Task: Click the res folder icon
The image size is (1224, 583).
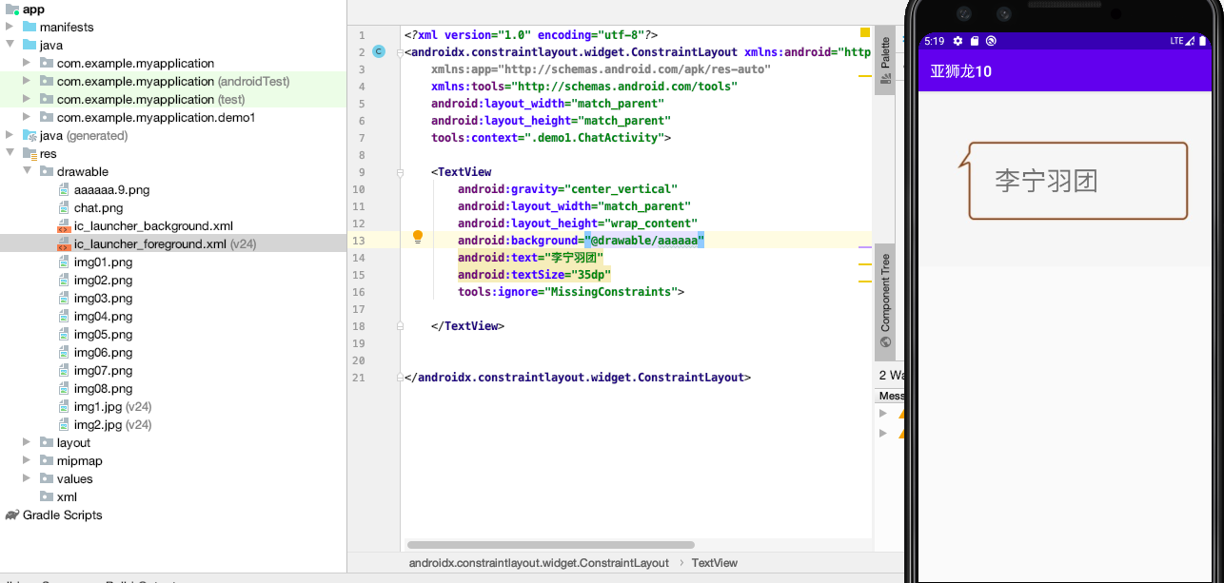Action: coord(29,154)
